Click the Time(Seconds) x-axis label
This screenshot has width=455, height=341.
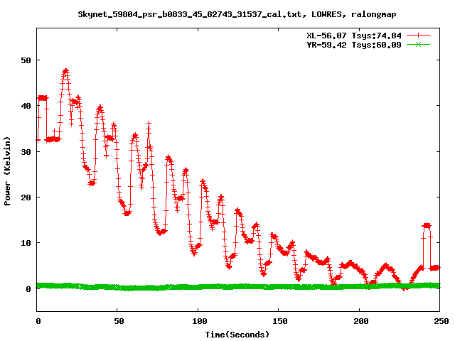click(237, 335)
